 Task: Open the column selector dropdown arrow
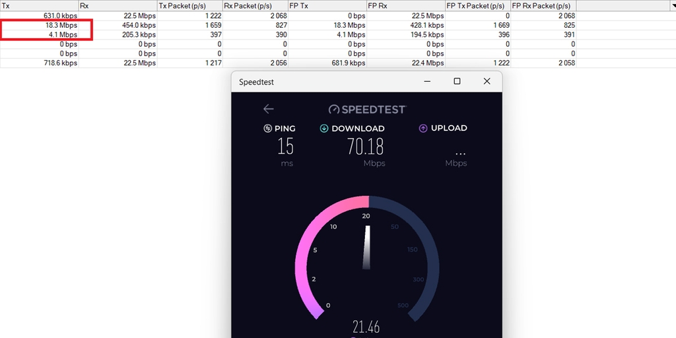pos(673,5)
